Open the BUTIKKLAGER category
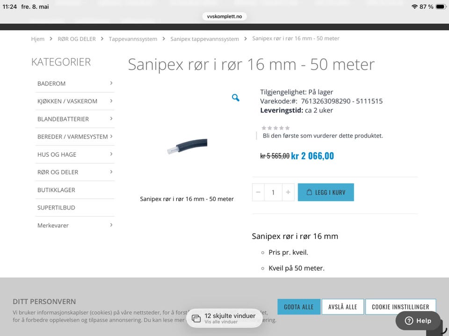The width and height of the screenshot is (449, 336). point(56,190)
